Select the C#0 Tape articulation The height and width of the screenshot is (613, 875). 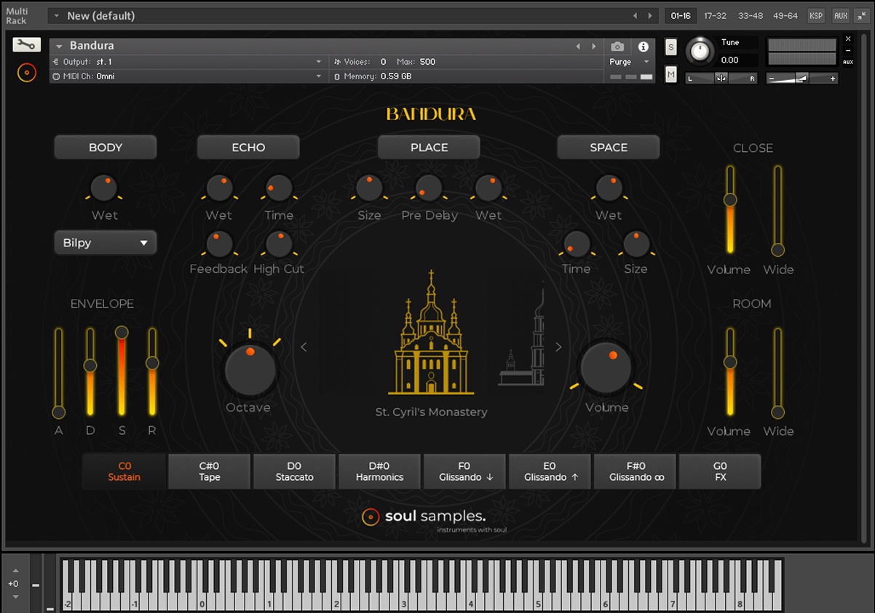tap(210, 472)
